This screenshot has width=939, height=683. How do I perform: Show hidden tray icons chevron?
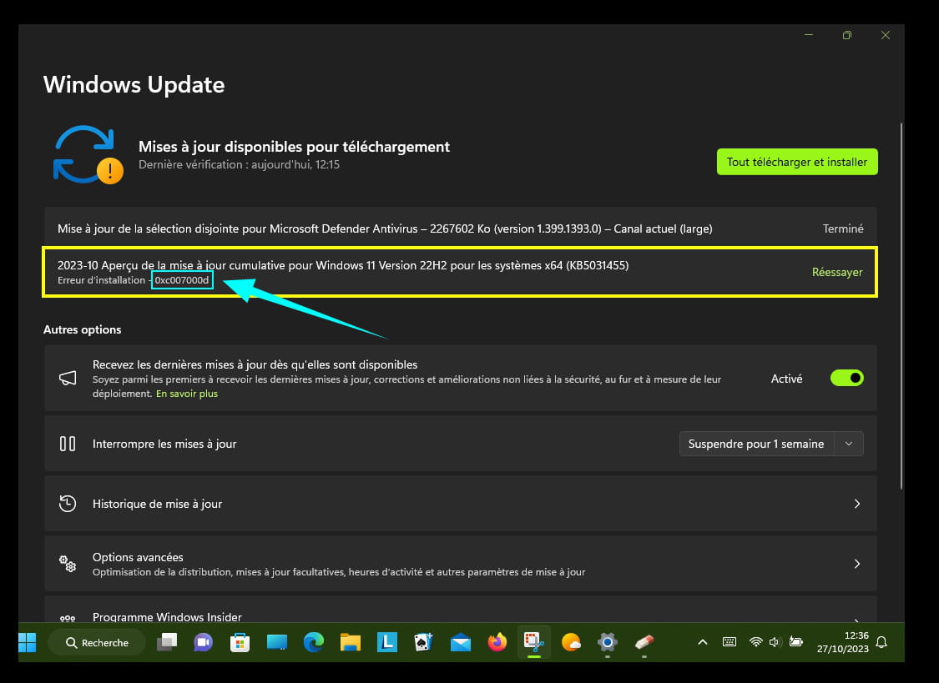point(703,642)
